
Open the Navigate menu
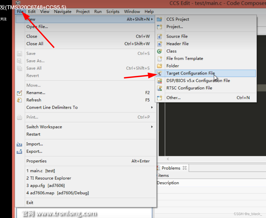pos(63,11)
